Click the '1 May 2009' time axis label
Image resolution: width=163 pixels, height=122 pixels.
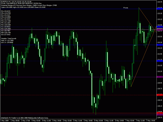tap(4, 121)
